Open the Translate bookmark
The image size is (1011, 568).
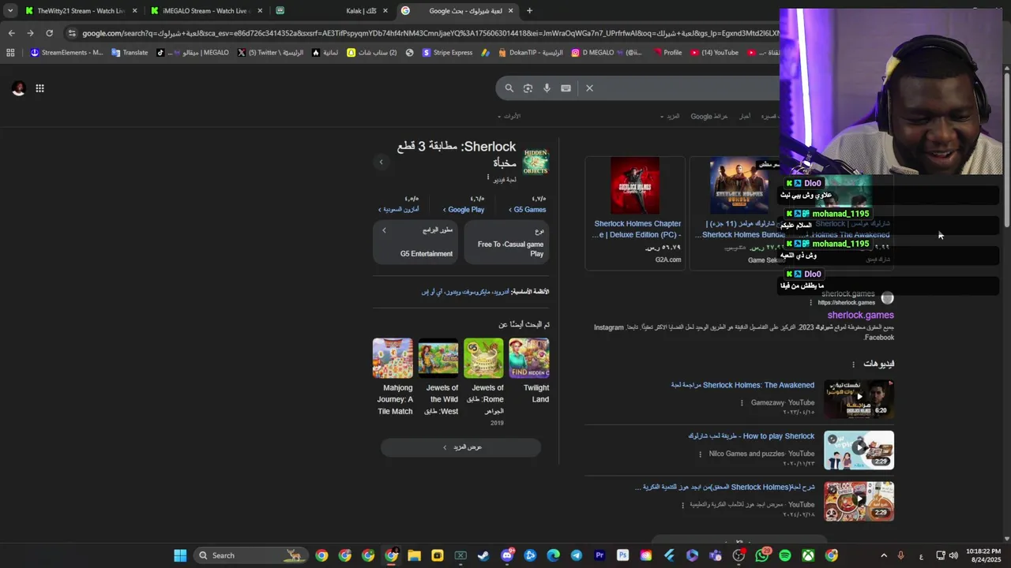point(130,53)
